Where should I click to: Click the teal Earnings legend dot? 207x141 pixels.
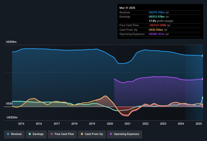tap(30, 134)
